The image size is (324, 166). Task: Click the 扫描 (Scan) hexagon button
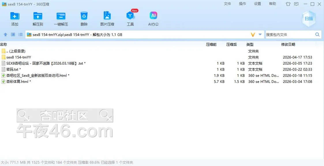click(x=309, y=19)
